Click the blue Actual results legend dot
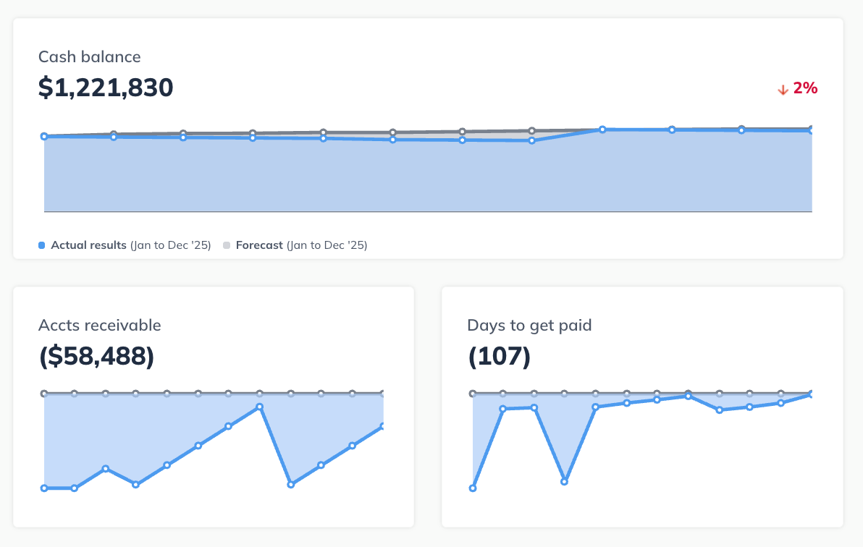The height and width of the screenshot is (547, 863). [x=41, y=245]
